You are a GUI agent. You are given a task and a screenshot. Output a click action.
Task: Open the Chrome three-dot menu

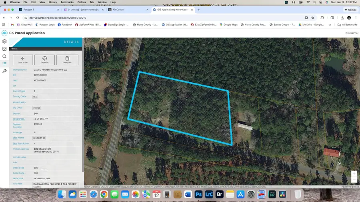pyautogui.click(x=356, y=18)
